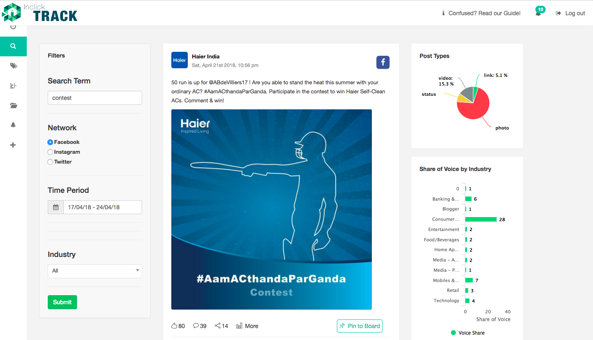593x340 pixels.
Task: Select the Facebook network radio button
Action: [x=50, y=142]
